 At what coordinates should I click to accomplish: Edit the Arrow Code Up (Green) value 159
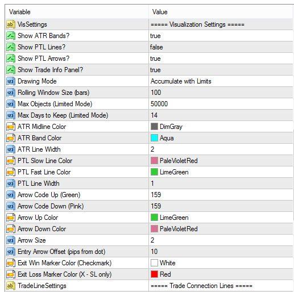point(221,195)
